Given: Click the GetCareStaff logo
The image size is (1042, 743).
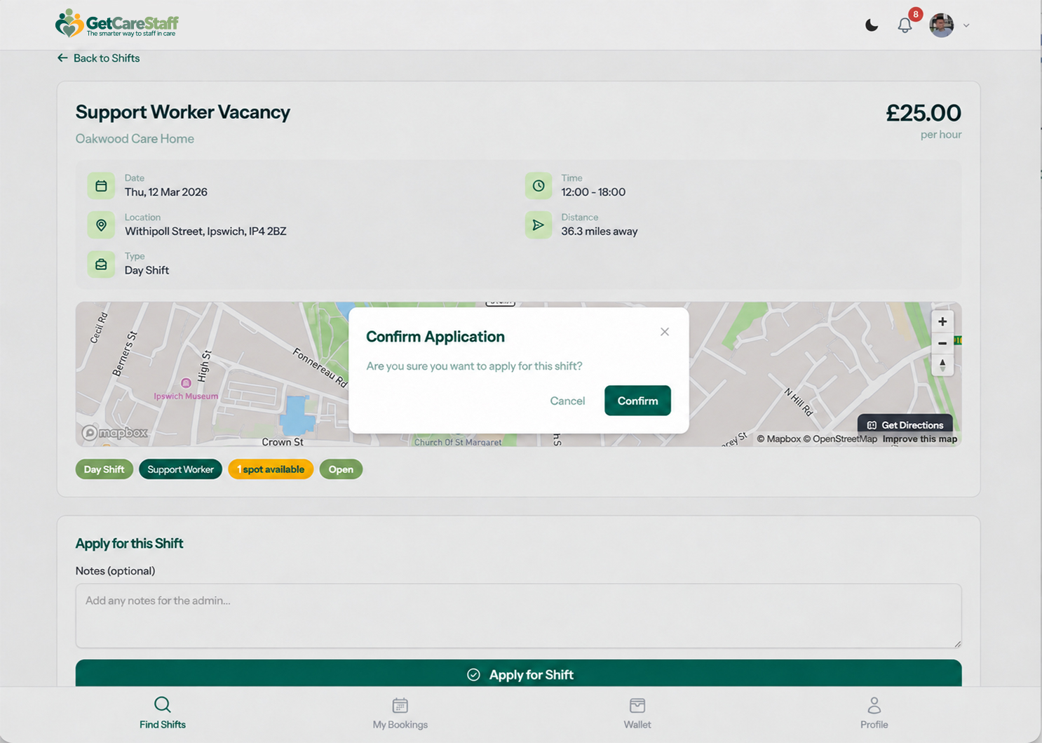Looking at the screenshot, I should pyautogui.click(x=117, y=24).
